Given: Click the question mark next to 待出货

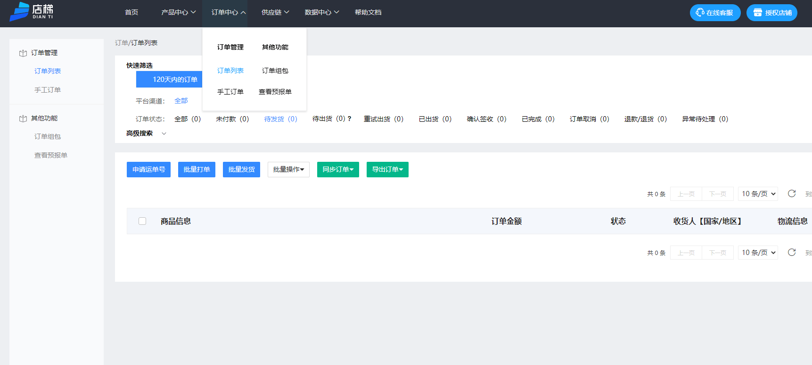Looking at the screenshot, I should tap(349, 119).
